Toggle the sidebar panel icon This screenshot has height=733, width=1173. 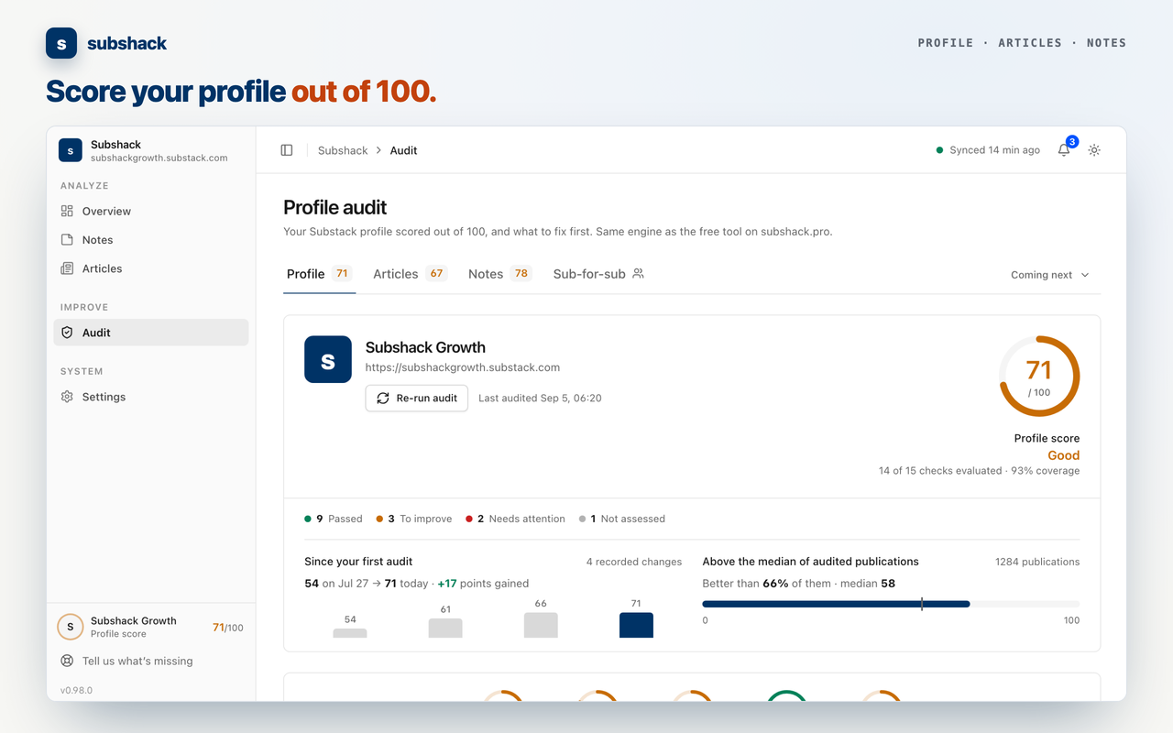287,150
